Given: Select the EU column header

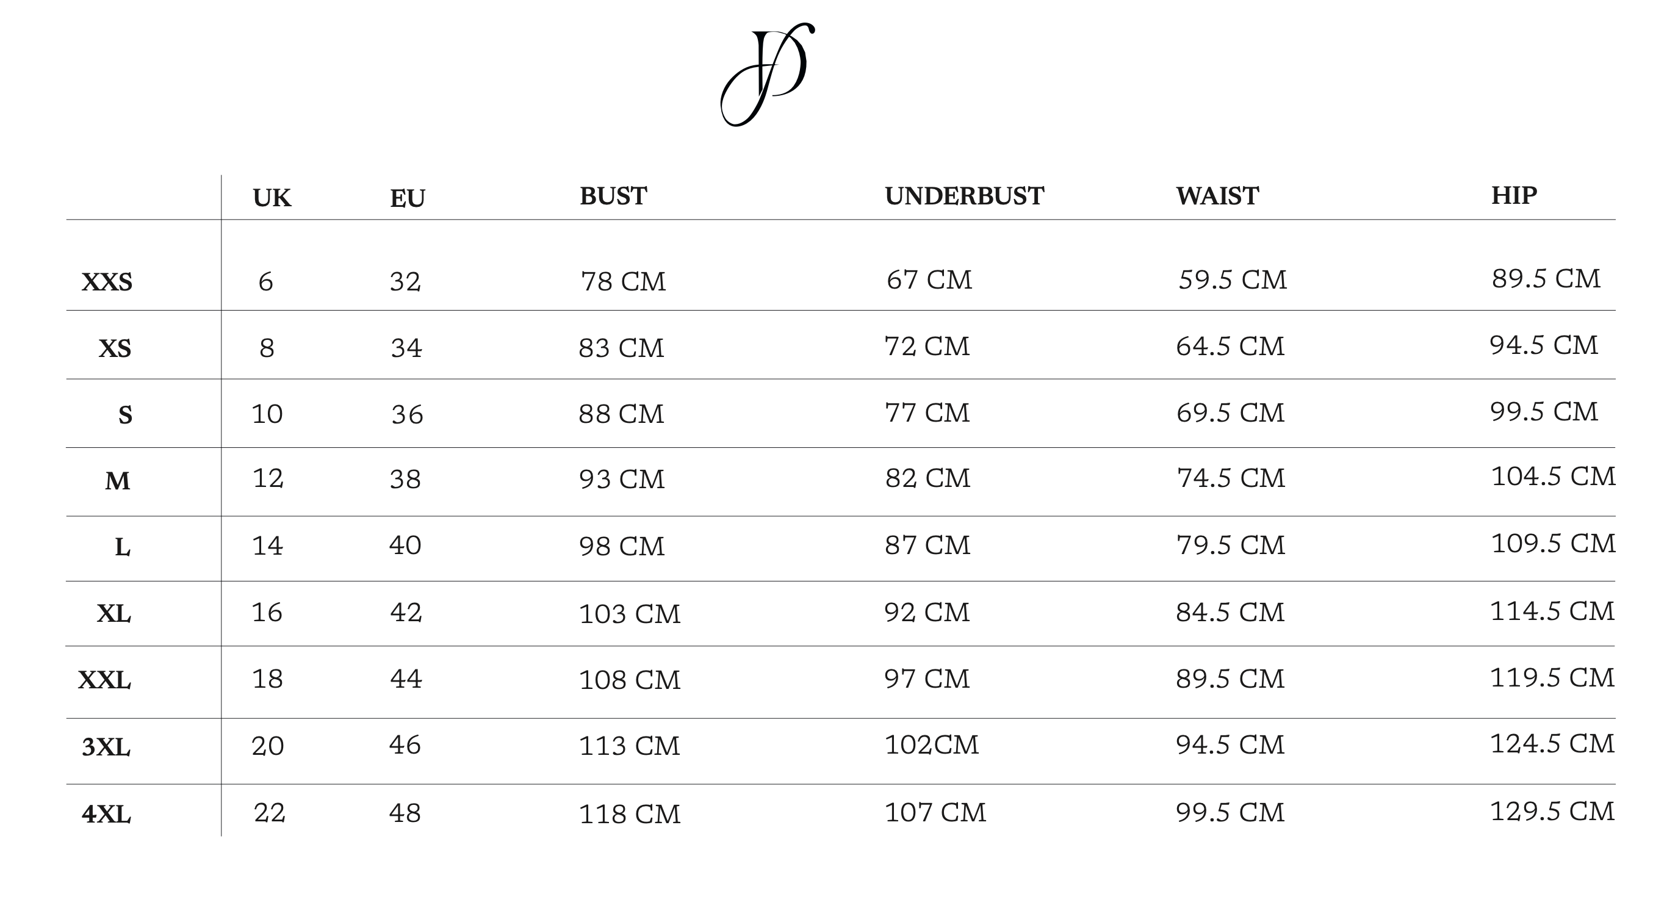Looking at the screenshot, I should [x=407, y=199].
